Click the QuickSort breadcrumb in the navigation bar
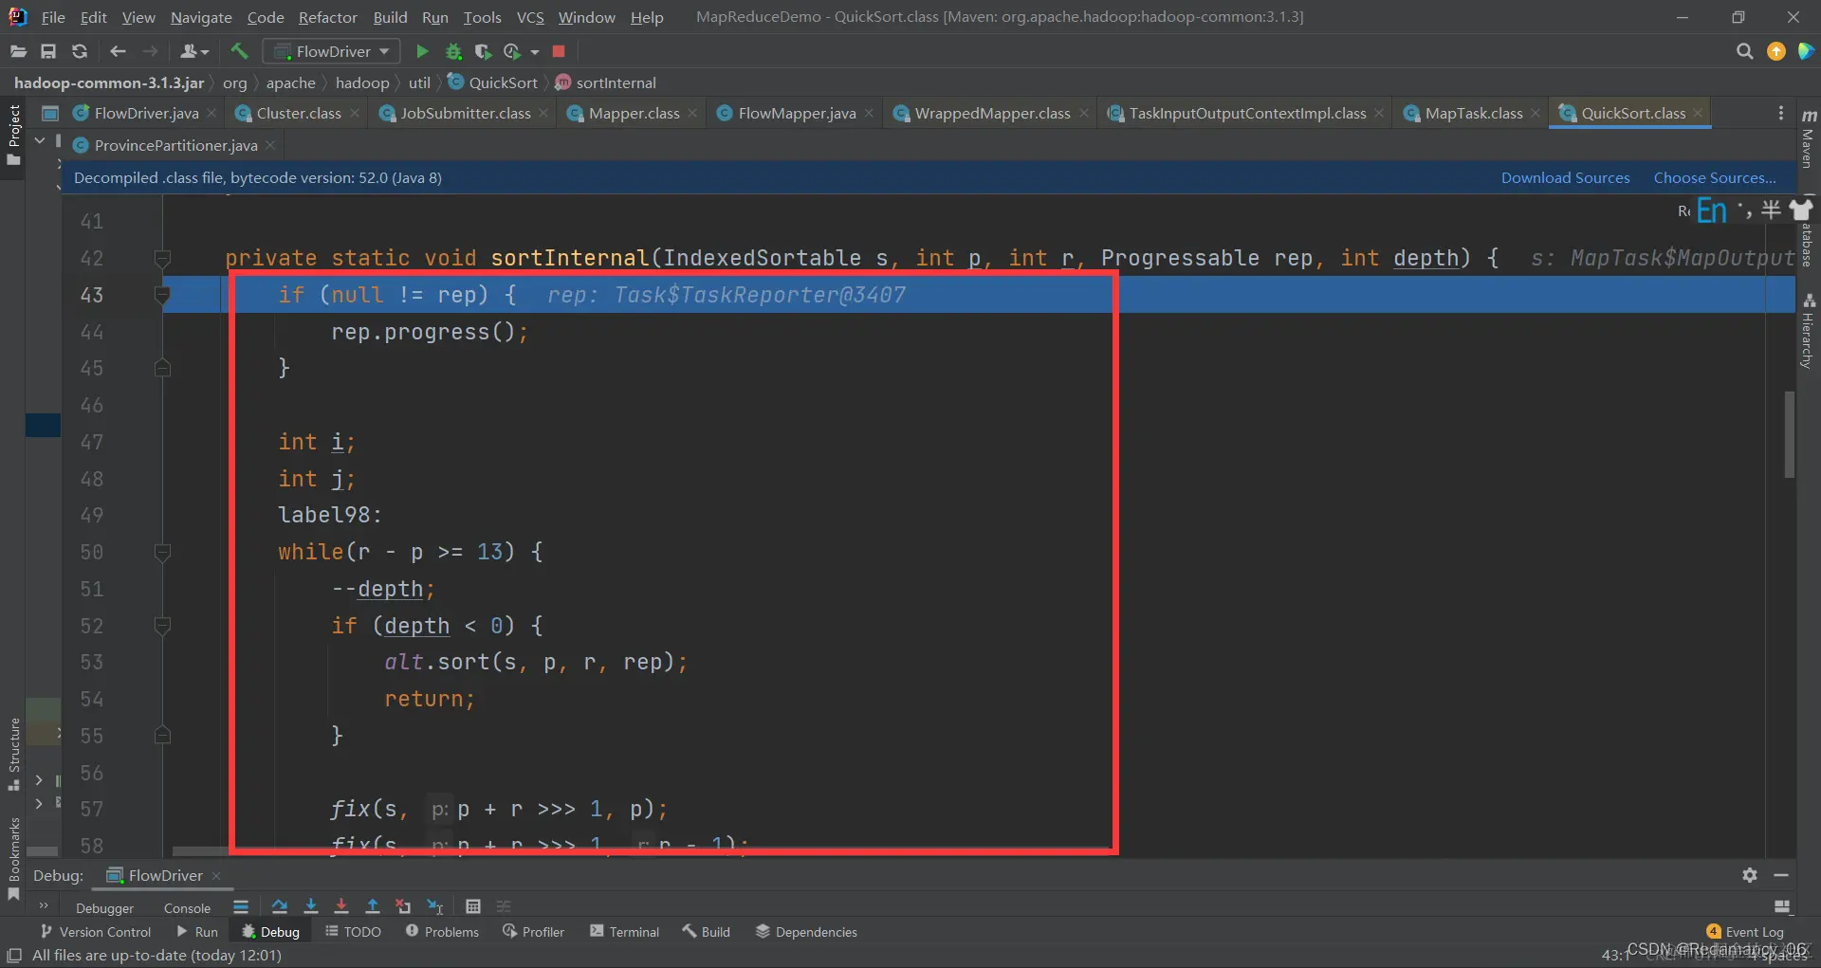1821x968 pixels. point(493,82)
